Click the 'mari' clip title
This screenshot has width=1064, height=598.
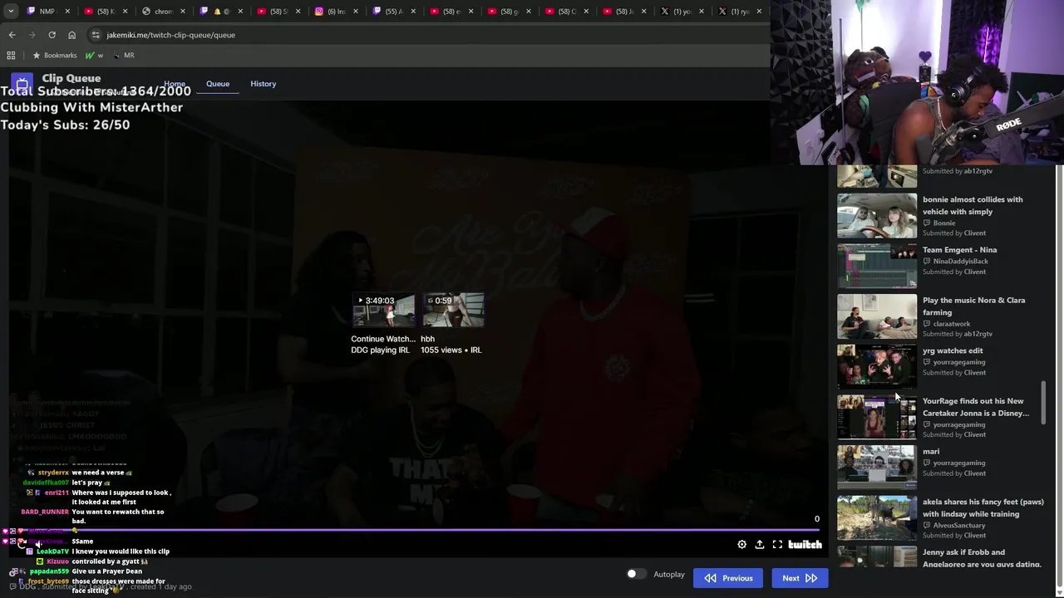[x=931, y=452]
